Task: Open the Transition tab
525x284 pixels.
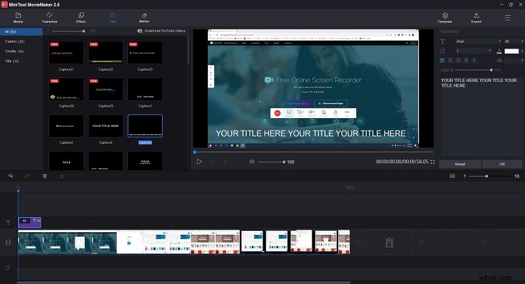Action: tap(50, 18)
